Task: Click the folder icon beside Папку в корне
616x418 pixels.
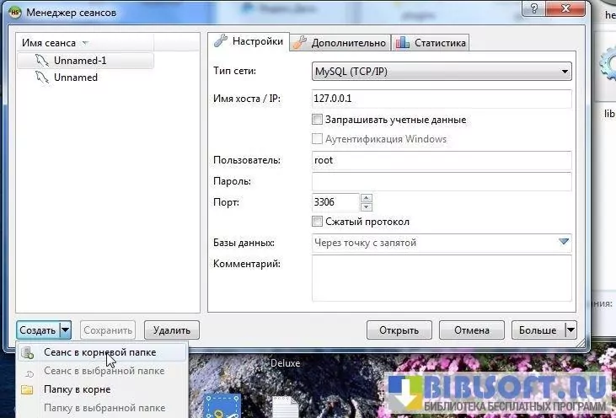Action: coord(27,389)
